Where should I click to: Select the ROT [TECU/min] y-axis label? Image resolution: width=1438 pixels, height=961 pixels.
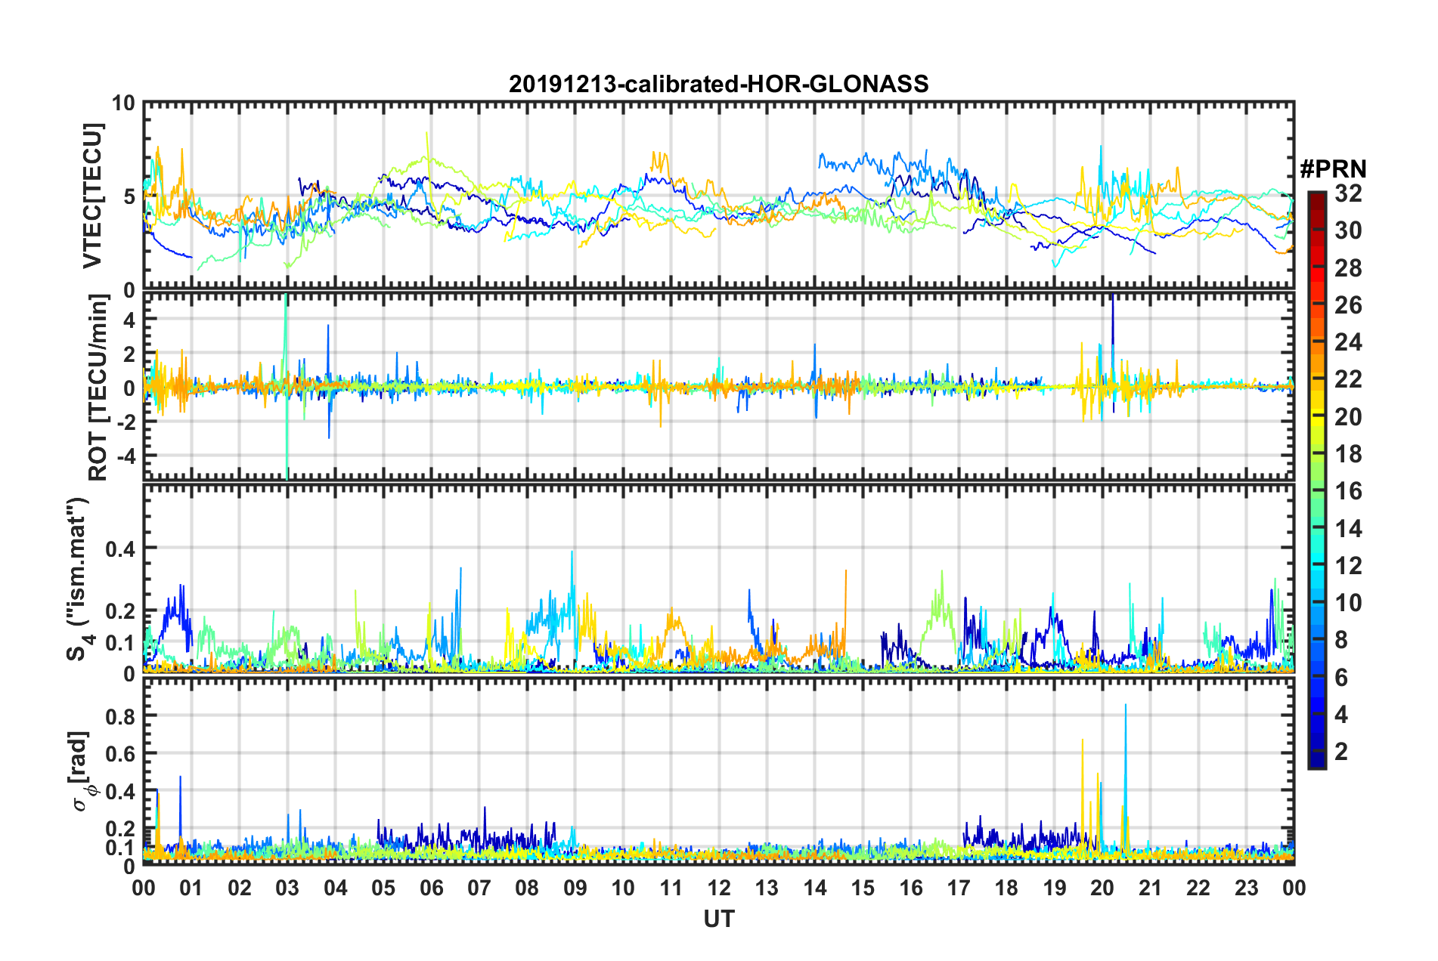pos(98,388)
